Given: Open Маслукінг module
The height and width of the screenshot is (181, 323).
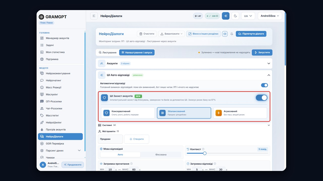Looking at the screenshot, I should [61, 95].
